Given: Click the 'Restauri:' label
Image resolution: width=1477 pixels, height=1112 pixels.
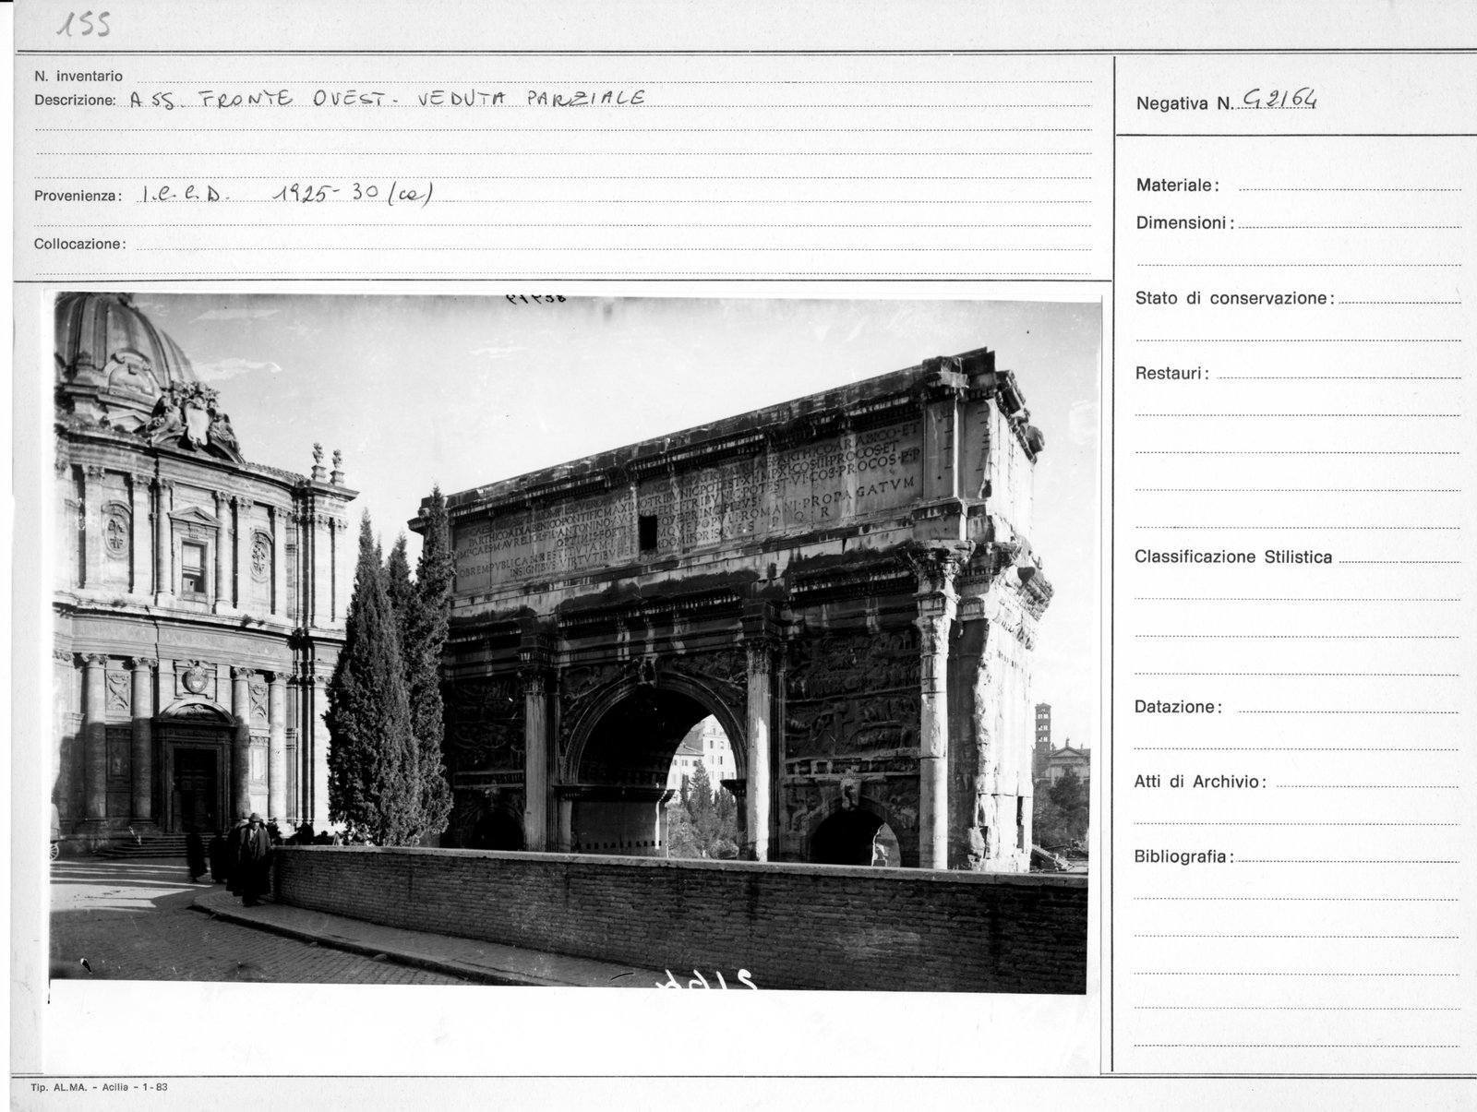Looking at the screenshot, I should pos(1172,374).
